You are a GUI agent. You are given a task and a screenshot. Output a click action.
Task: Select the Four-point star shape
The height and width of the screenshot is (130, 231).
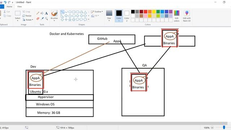pos(66,19)
